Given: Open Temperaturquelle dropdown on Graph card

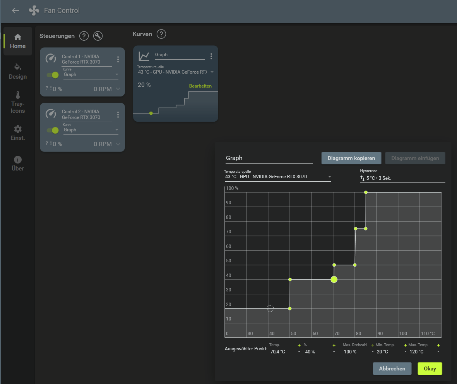Looking at the screenshot, I should tap(175, 72).
